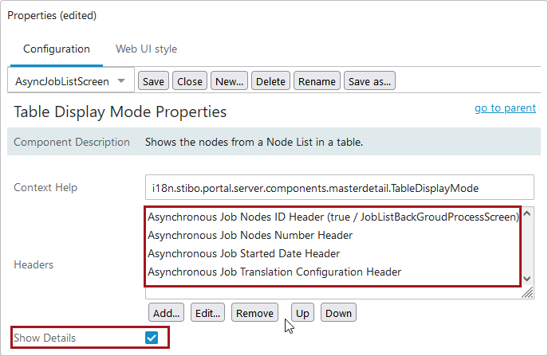This screenshot has height=356, width=548.
Task: Move selected header Up
Action: [x=302, y=313]
